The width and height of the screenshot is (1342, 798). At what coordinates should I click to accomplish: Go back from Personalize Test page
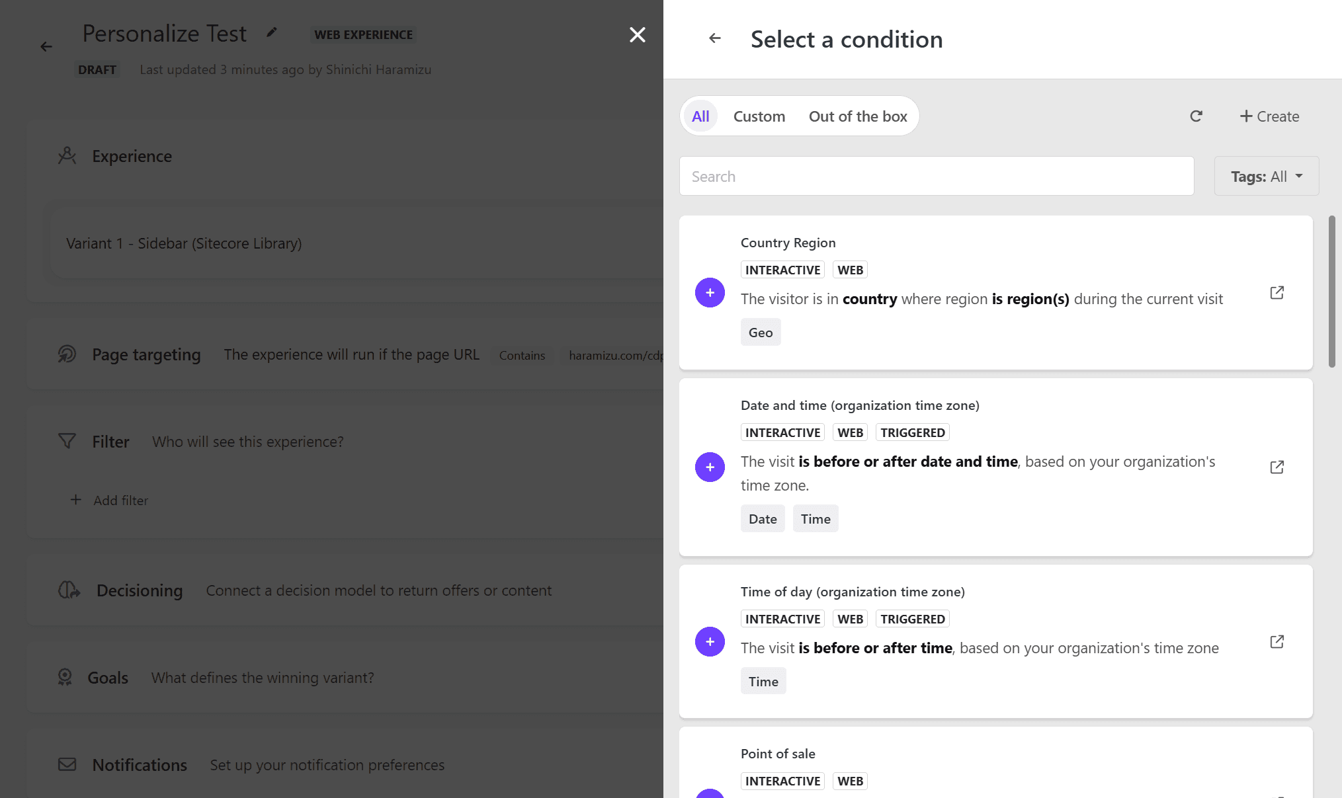tap(46, 46)
